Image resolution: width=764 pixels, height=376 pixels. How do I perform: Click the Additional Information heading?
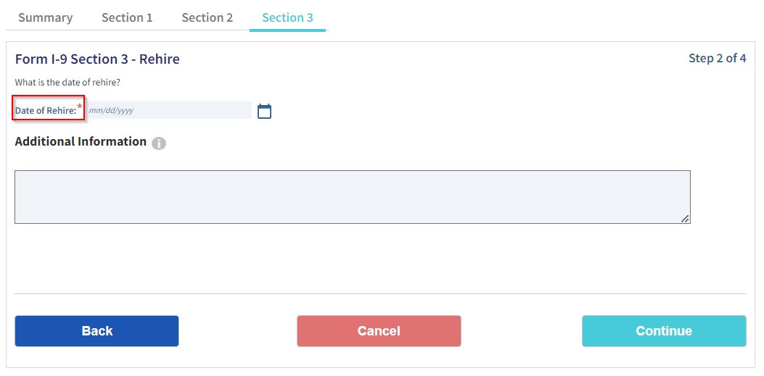(x=81, y=142)
